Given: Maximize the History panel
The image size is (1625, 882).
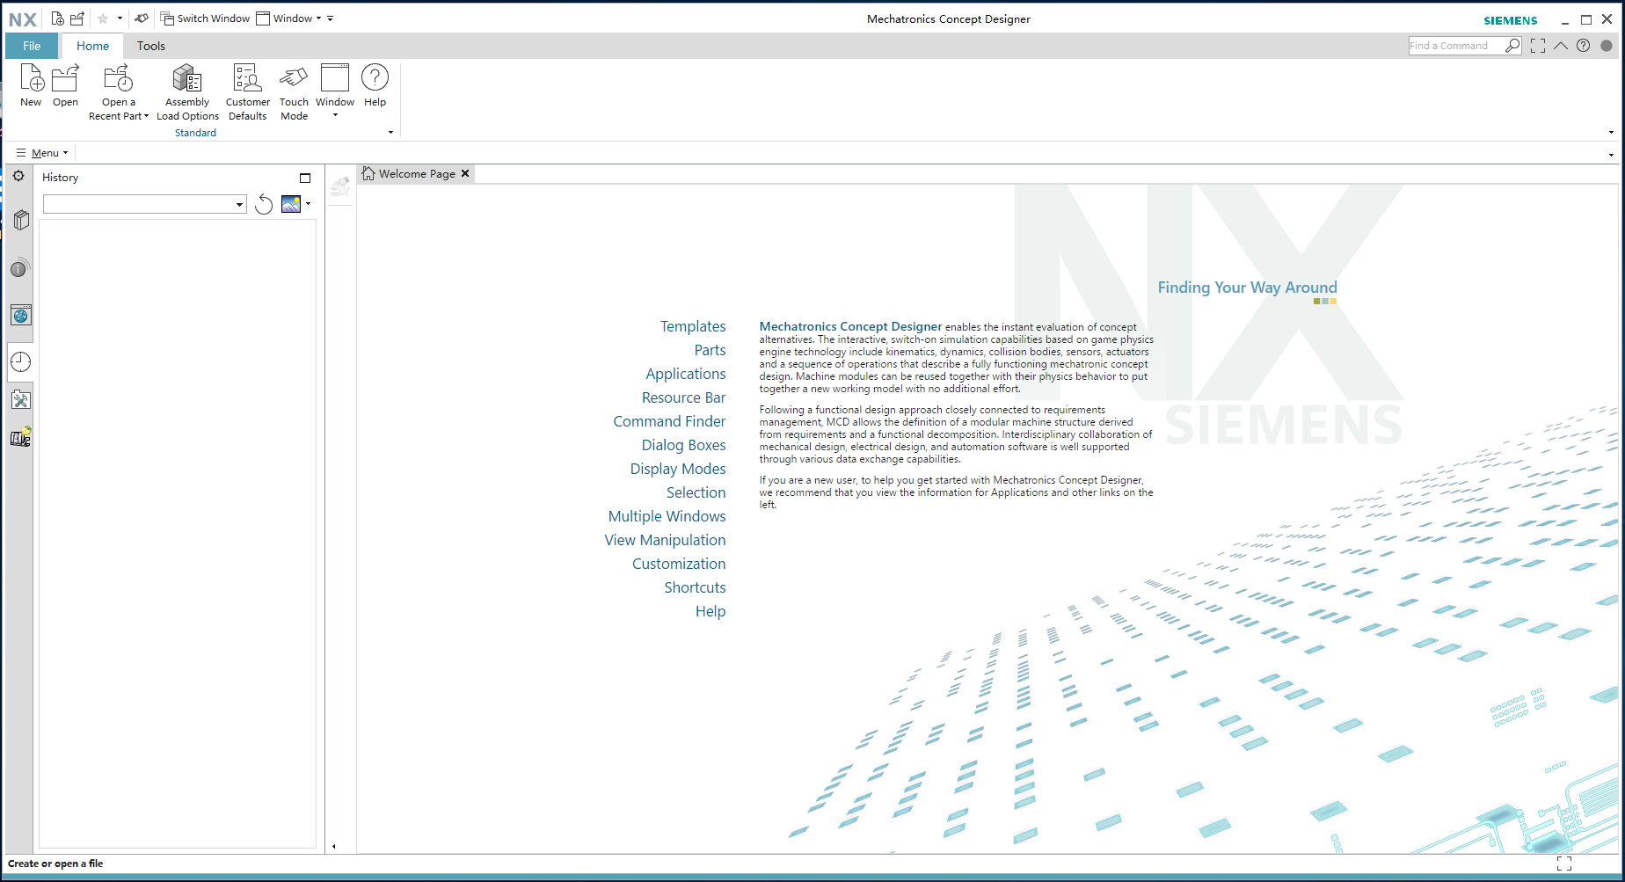Looking at the screenshot, I should pyautogui.click(x=305, y=178).
